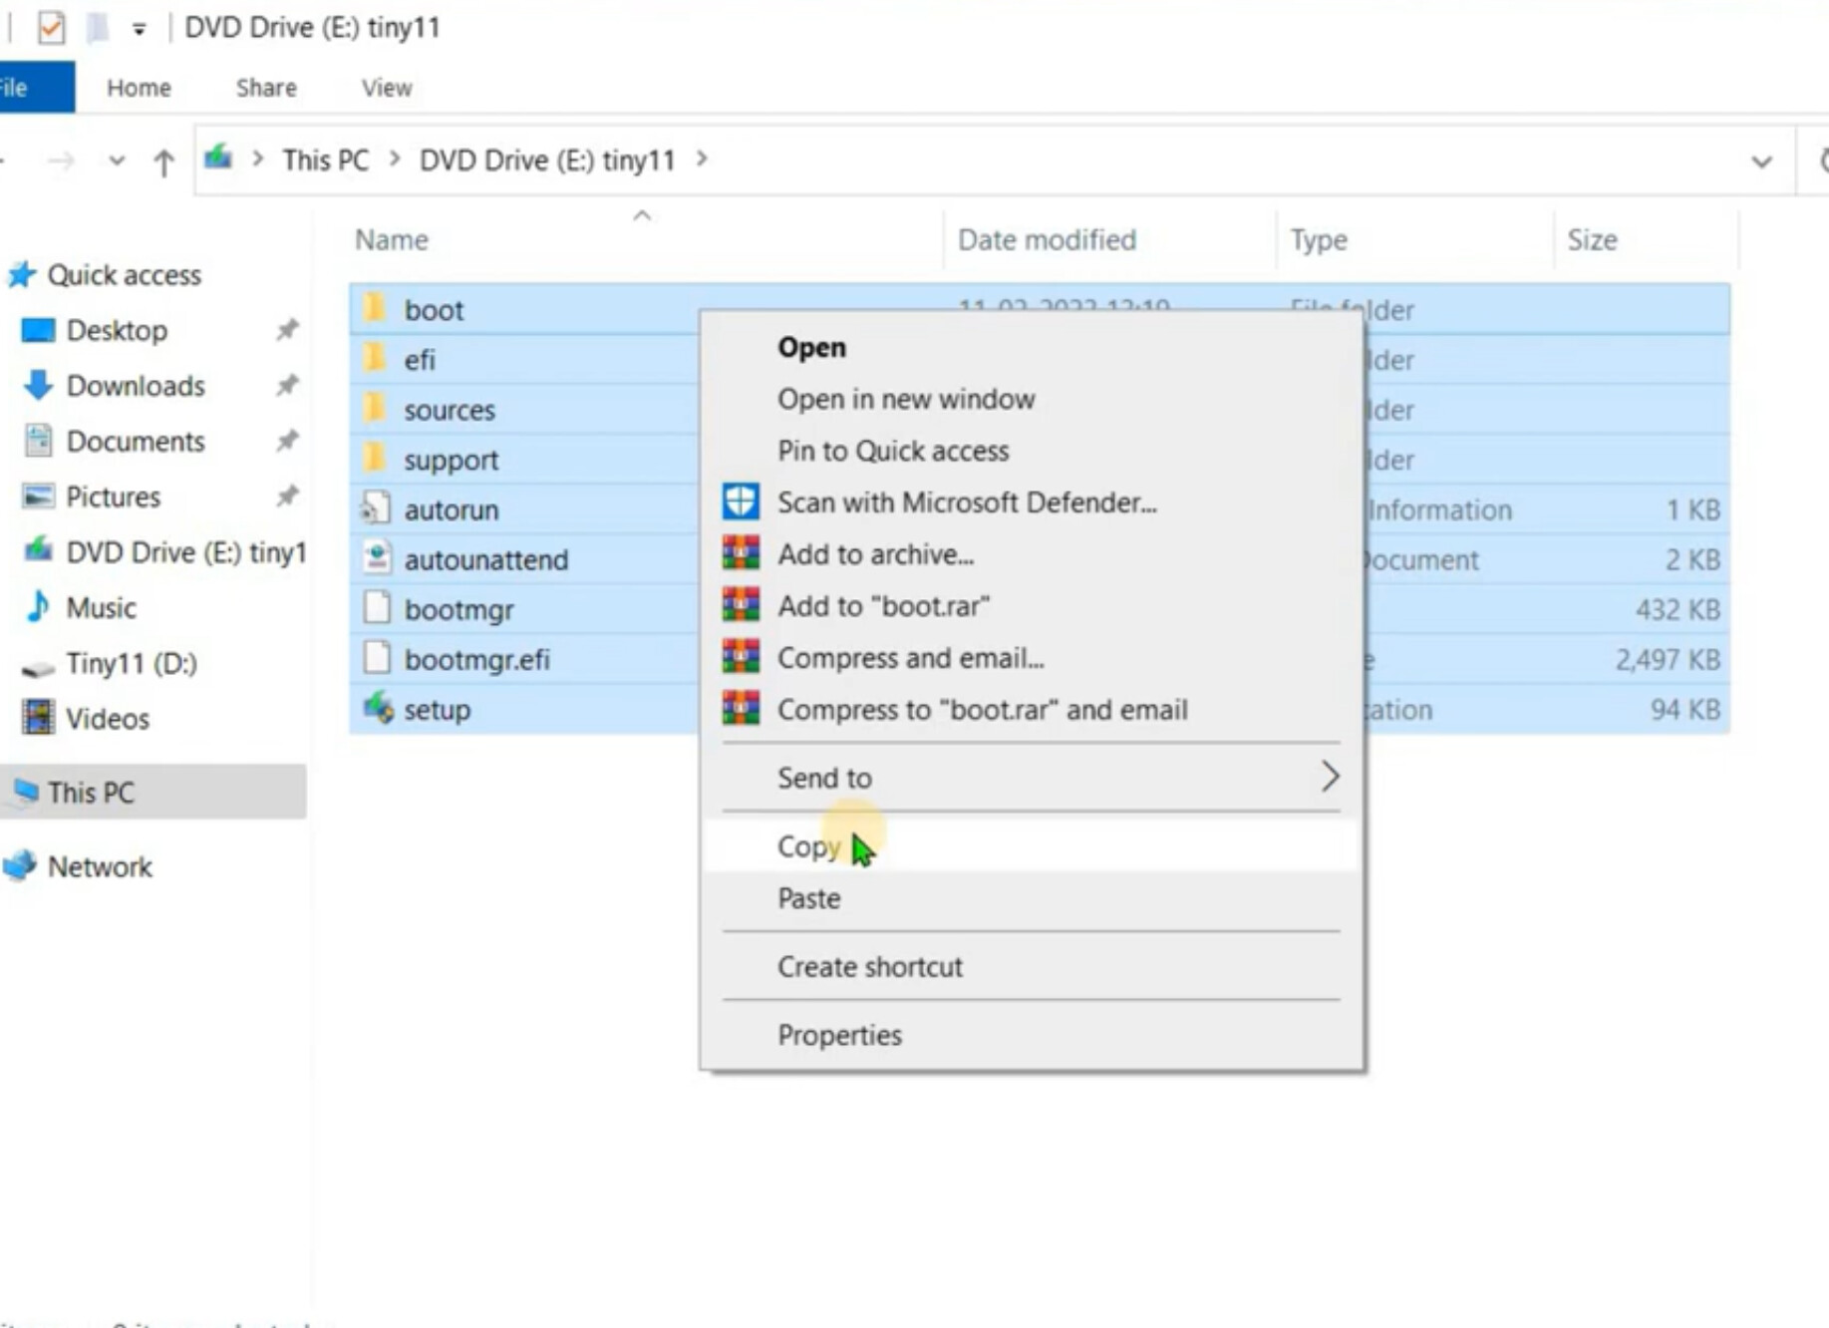Open the Share ribbon tab

coord(266,88)
